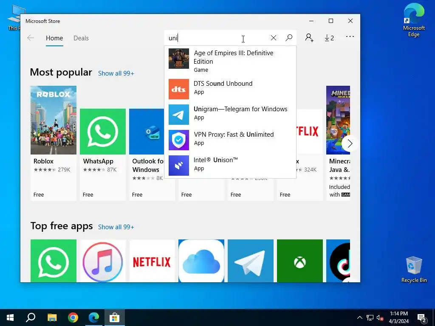Image resolution: width=435 pixels, height=326 pixels.
Task: Click Show all 99+ for Most popular
Action: (116, 73)
